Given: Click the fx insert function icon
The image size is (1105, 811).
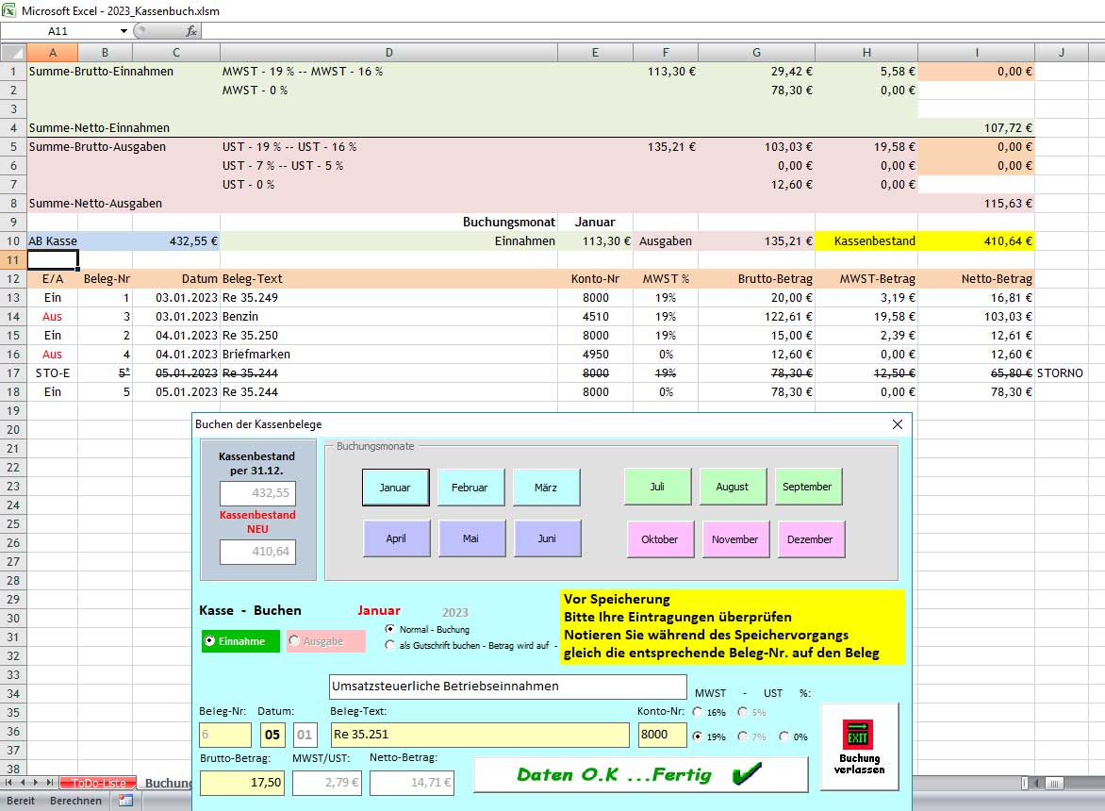Looking at the screenshot, I should click(190, 31).
